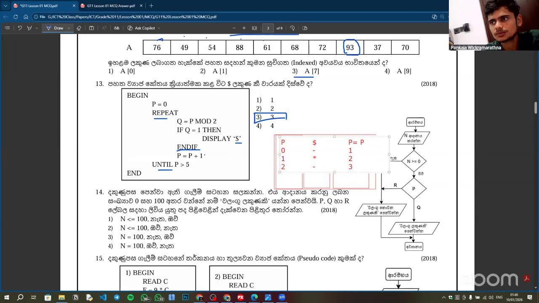Click the Fit to width icon
Image resolution: width=539 pixels, height=303 pixels.
click(x=254, y=28)
